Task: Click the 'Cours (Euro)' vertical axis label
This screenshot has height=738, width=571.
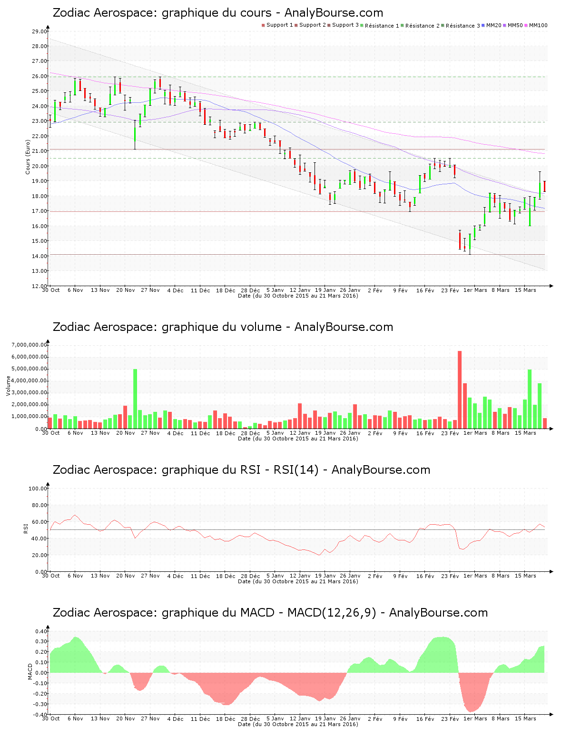Action: [28, 157]
